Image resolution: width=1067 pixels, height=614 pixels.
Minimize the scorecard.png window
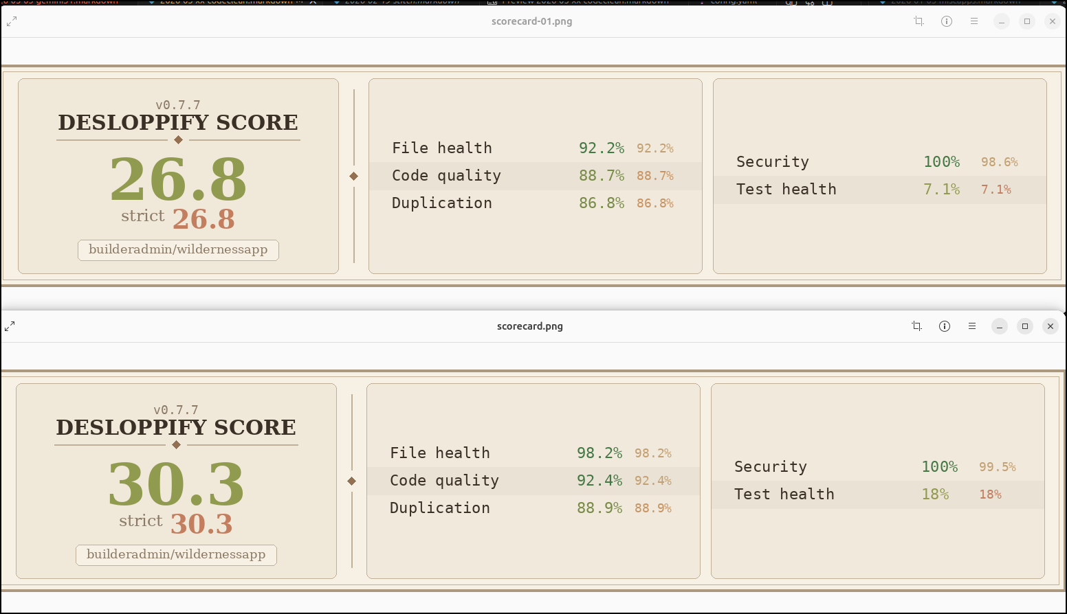(x=1000, y=326)
